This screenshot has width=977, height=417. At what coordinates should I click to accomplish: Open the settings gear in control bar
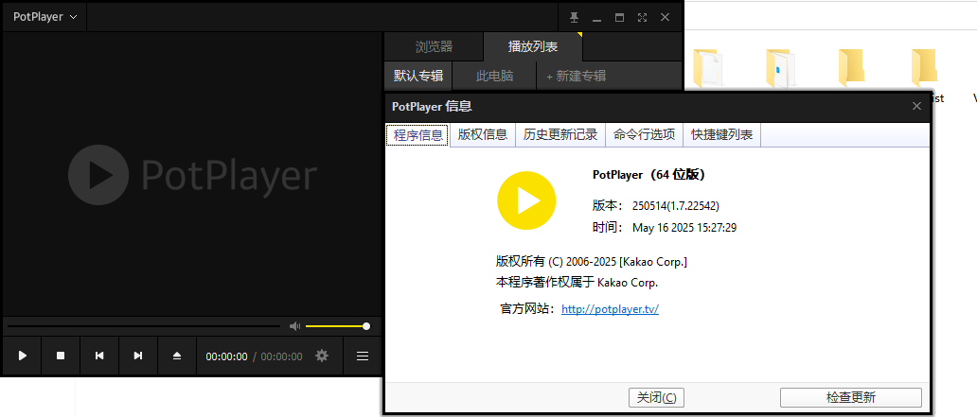point(322,356)
